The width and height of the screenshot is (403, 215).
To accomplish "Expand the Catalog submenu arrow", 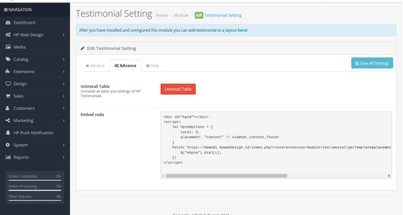I will click(64, 59).
